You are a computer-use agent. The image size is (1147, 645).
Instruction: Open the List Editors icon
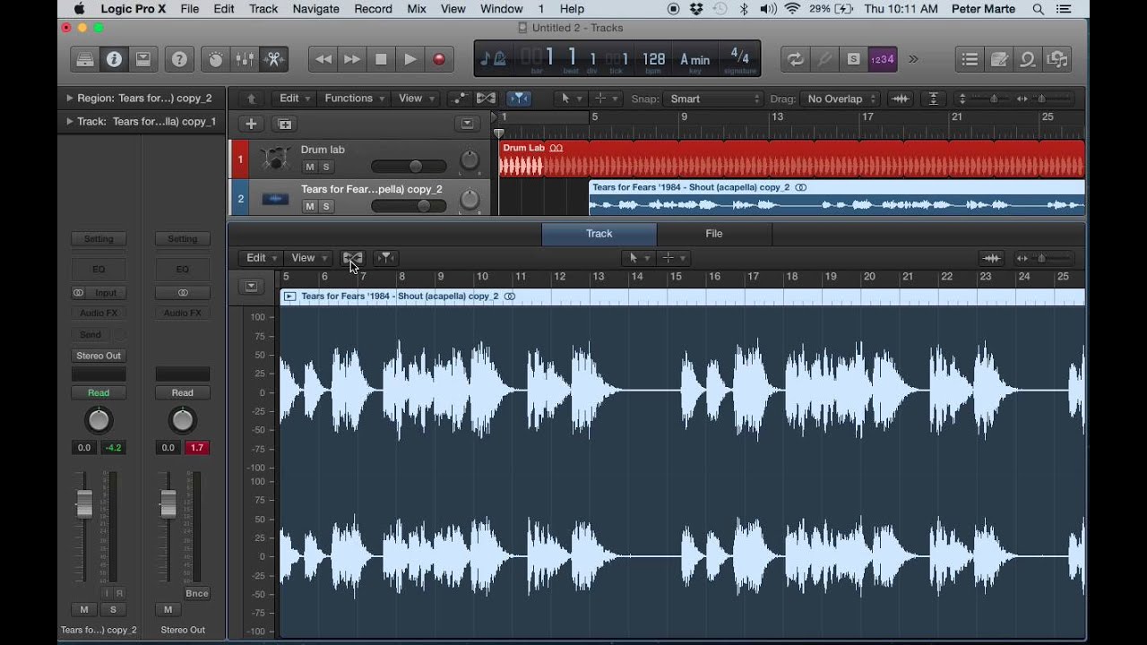(970, 60)
